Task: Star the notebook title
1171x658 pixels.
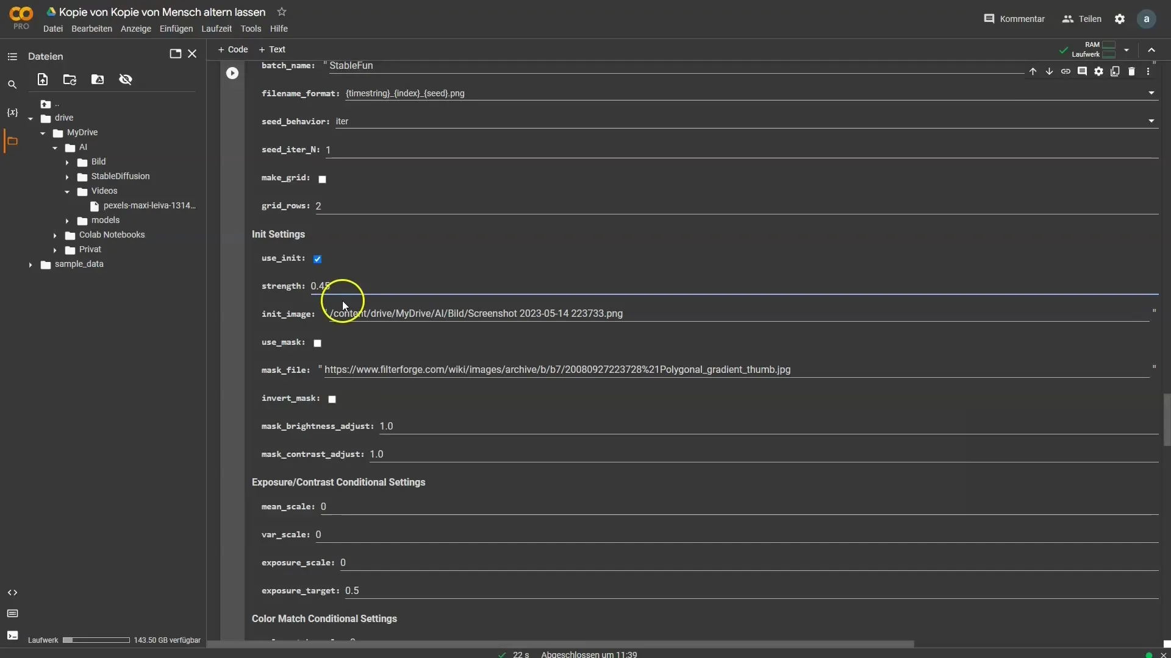Action: (x=282, y=12)
